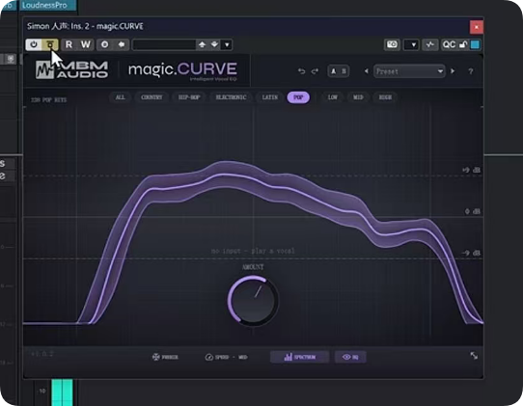Select the COUNTRY genre filter

[x=151, y=97]
